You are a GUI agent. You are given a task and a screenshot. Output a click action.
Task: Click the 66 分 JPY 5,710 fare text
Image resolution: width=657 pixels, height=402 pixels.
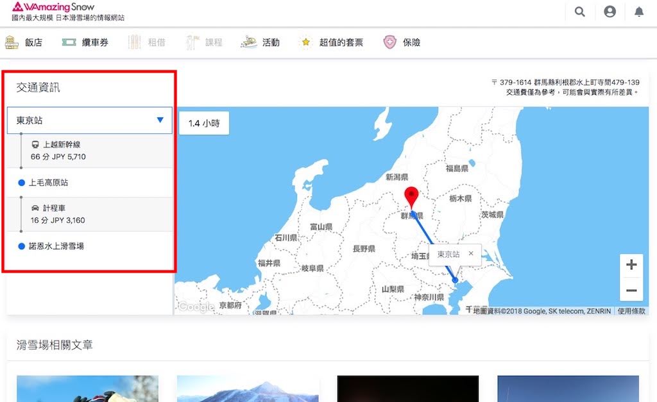[x=58, y=156]
